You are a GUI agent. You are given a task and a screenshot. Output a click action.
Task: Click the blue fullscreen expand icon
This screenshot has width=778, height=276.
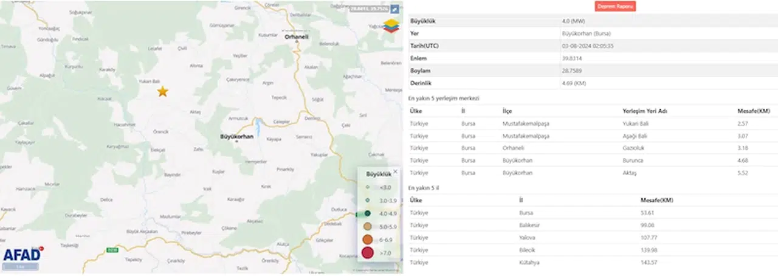click(x=394, y=9)
